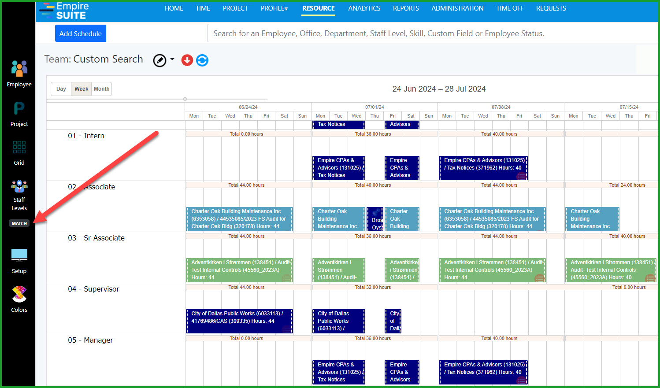Click notes icon on Manager Hours: 40 block
The image size is (660, 388).
(521, 381)
